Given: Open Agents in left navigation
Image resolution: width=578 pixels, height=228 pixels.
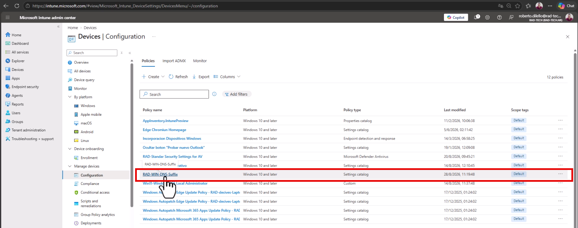Looking at the screenshot, I should [x=14, y=96].
